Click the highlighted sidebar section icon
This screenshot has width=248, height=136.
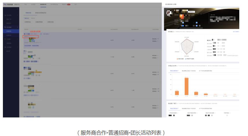5,27
